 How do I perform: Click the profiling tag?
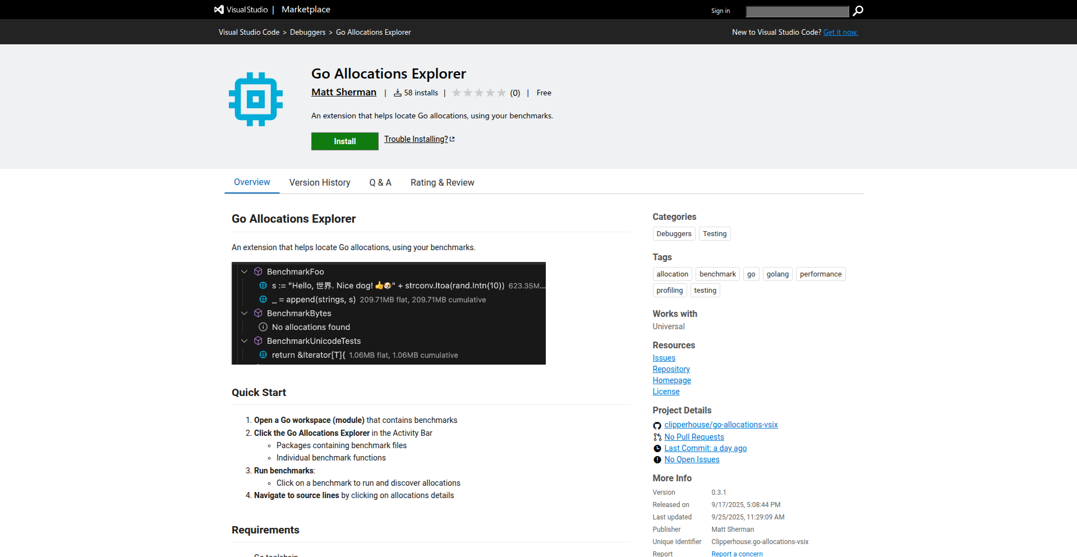click(x=670, y=291)
